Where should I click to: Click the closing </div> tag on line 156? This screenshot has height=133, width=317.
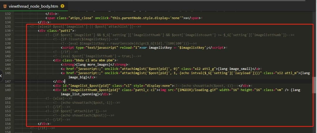pyautogui.click(x=43, y=124)
